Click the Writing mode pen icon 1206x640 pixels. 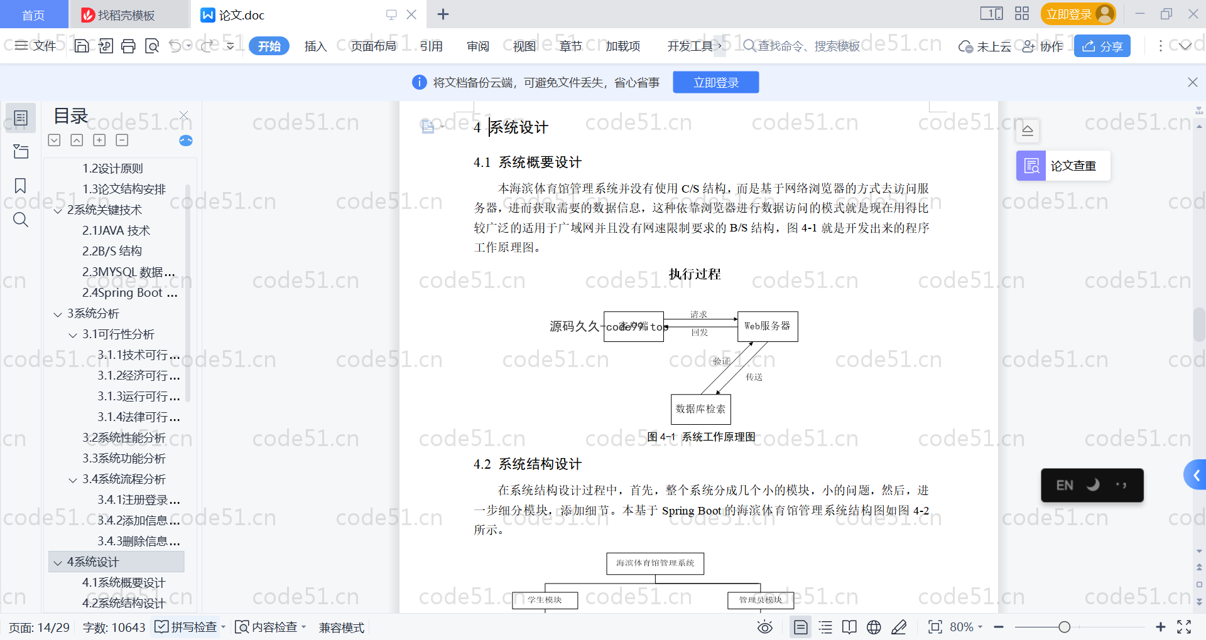click(899, 627)
